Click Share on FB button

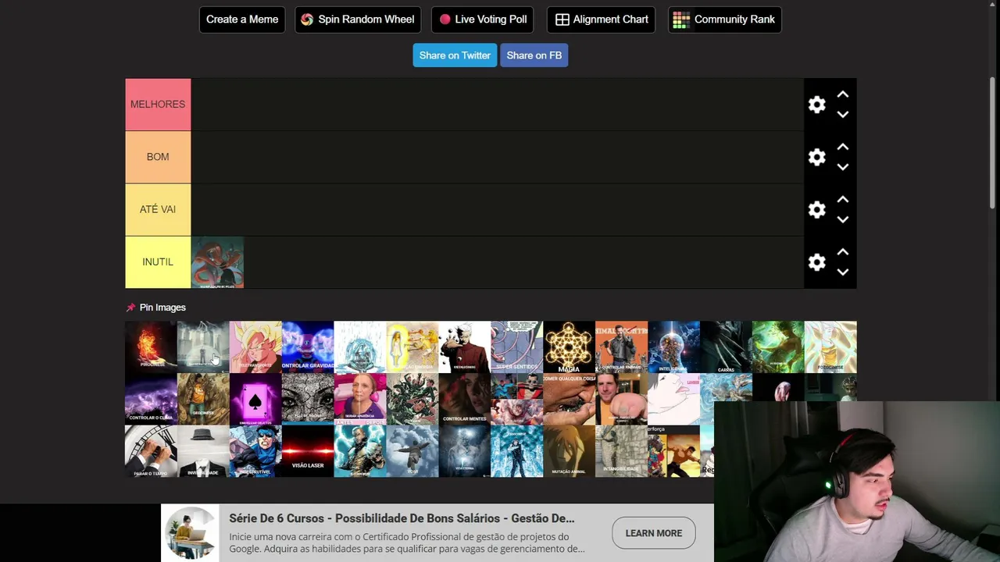(534, 55)
